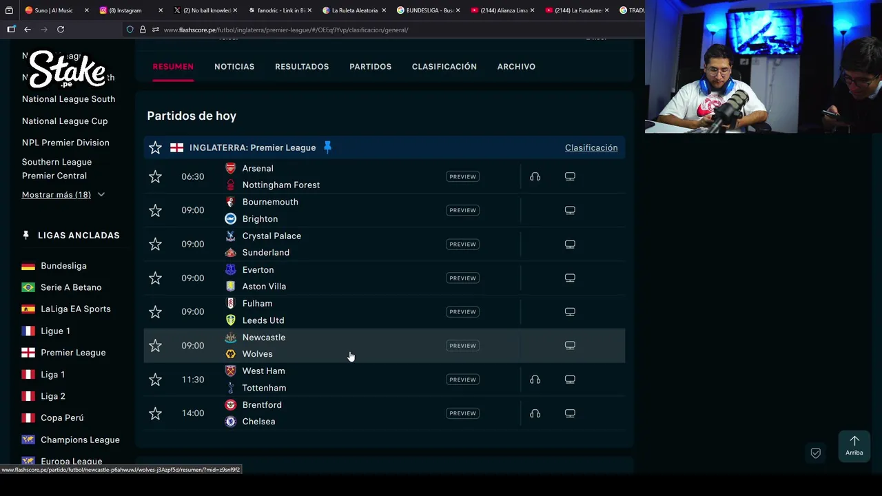882x496 pixels.
Task: Click the shield privacy icon near Arriba
Action: (816, 453)
